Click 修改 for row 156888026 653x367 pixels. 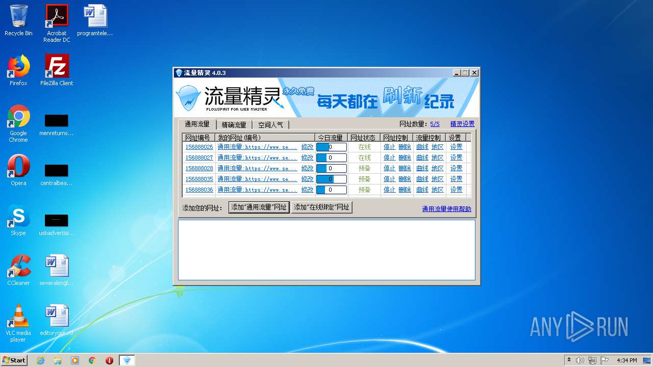(x=307, y=147)
